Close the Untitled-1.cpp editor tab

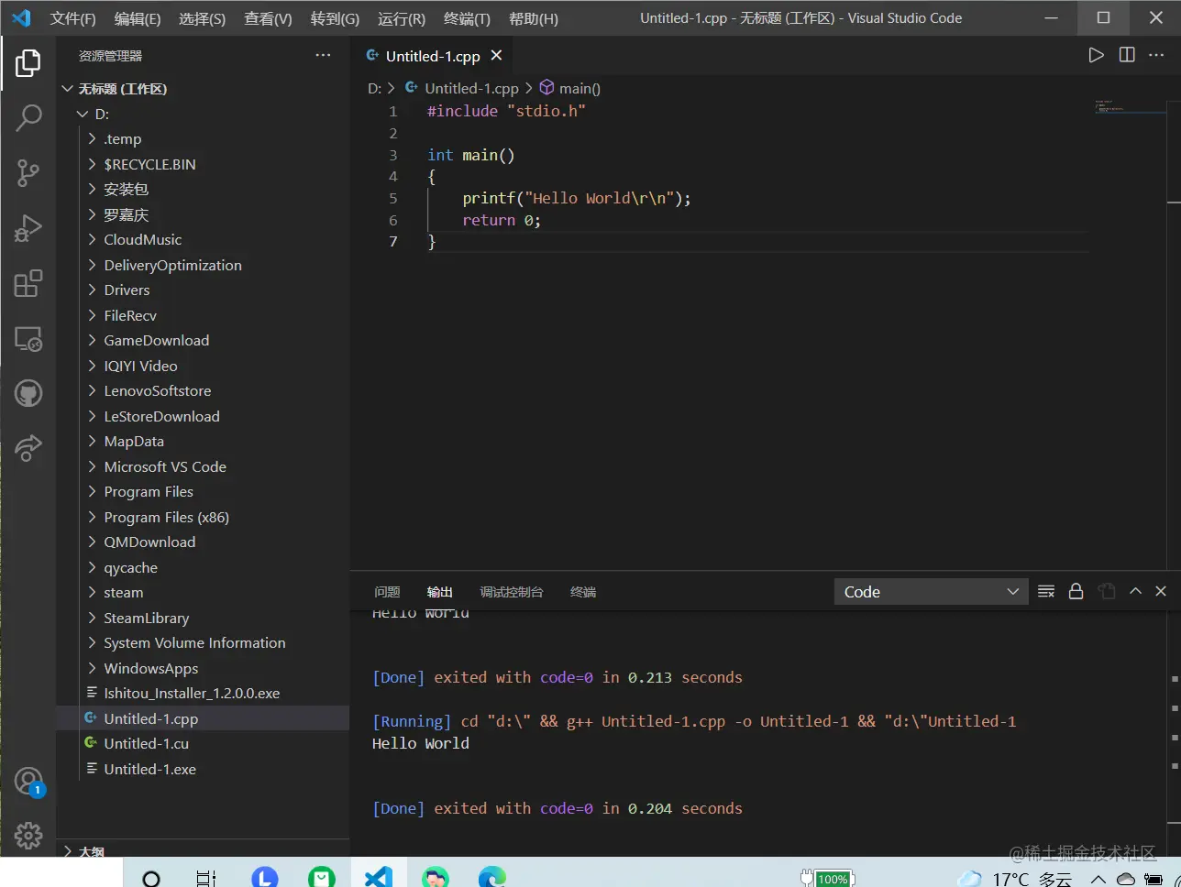point(496,56)
